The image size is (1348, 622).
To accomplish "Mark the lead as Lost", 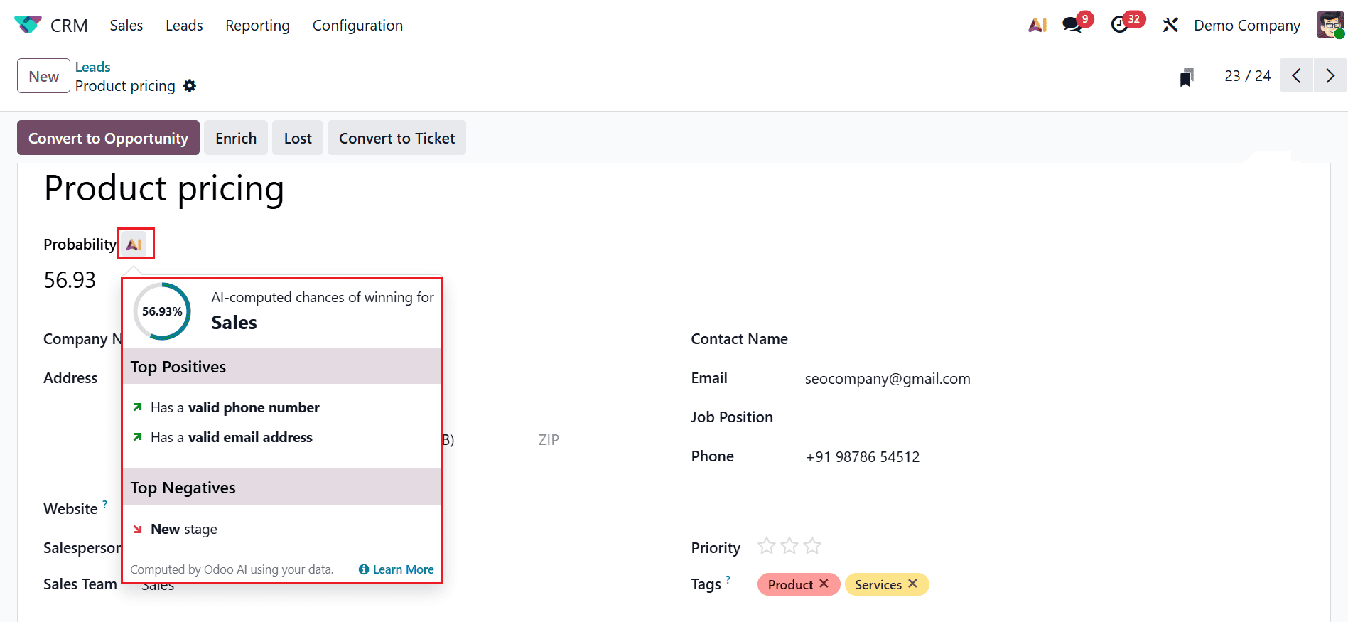I will [x=298, y=138].
